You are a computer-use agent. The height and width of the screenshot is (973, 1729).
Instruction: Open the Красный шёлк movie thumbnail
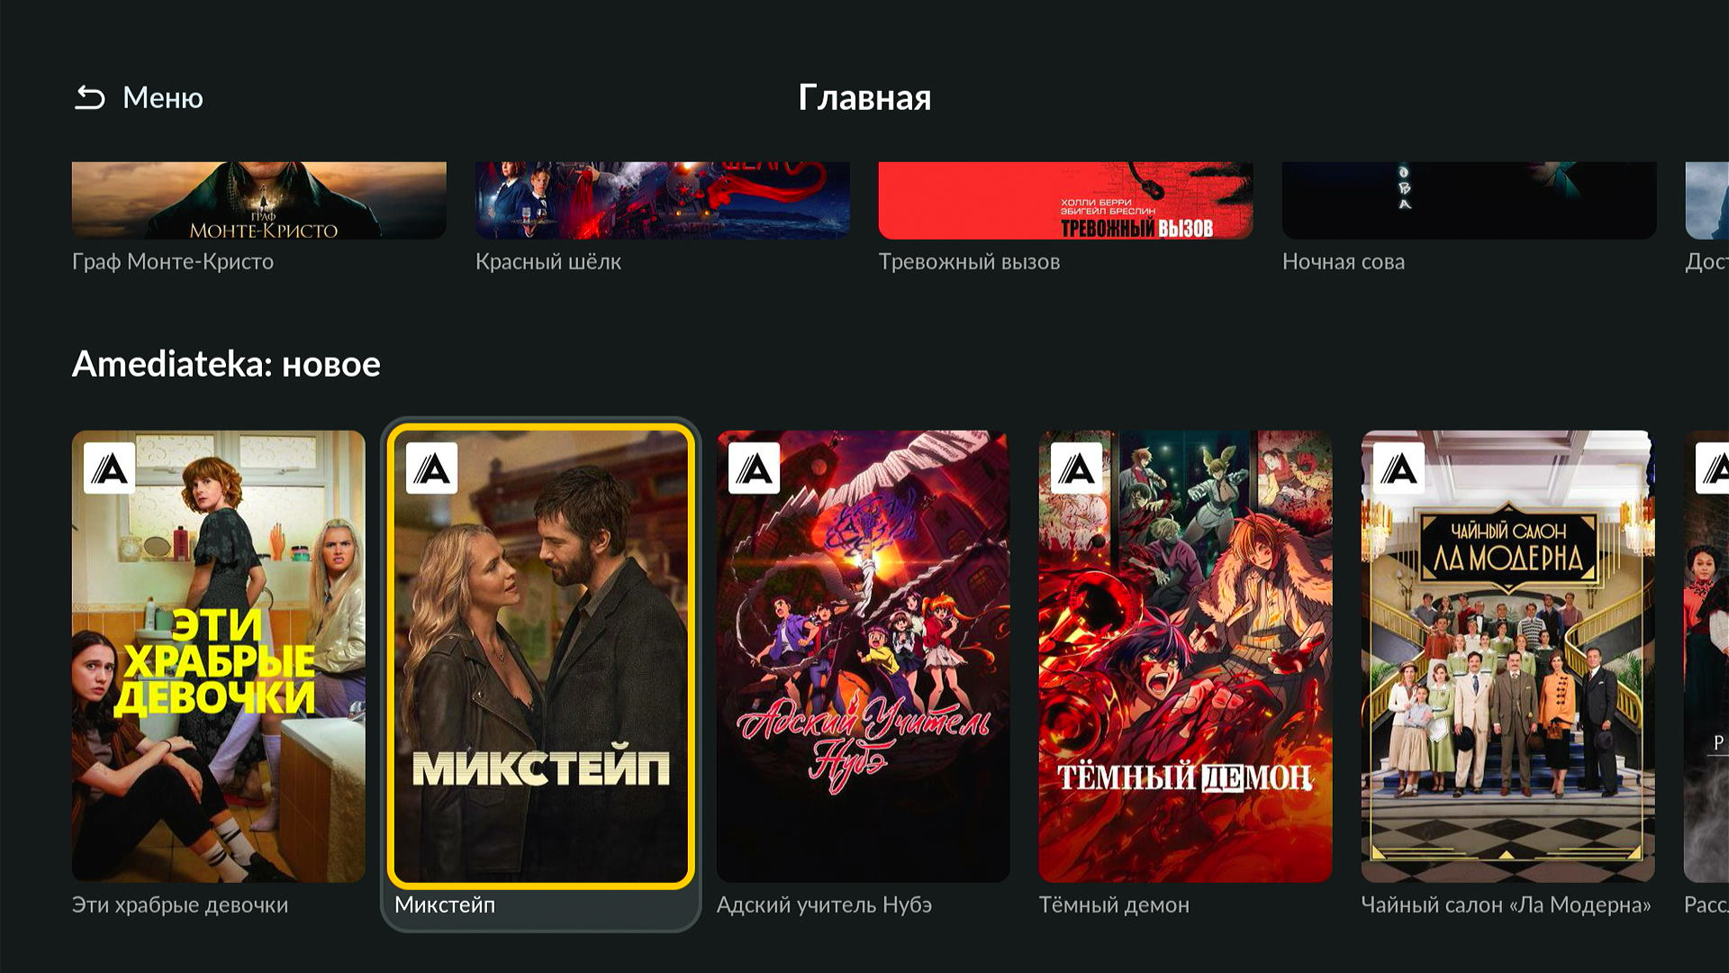click(663, 200)
